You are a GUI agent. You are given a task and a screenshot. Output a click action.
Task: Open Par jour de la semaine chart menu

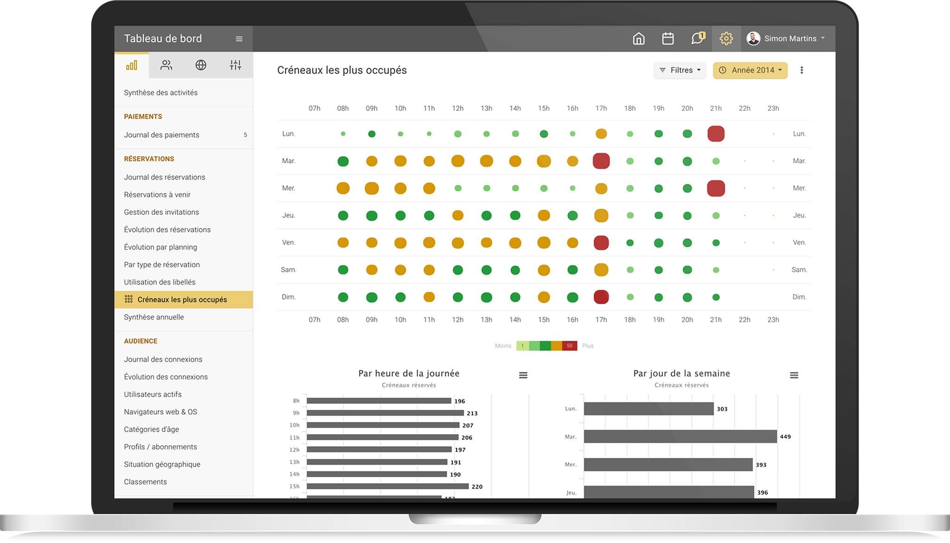coord(794,375)
